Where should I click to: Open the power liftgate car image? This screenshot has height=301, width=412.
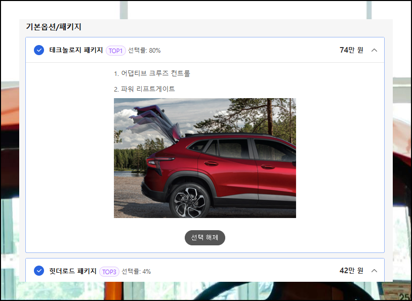pyautogui.click(x=205, y=158)
